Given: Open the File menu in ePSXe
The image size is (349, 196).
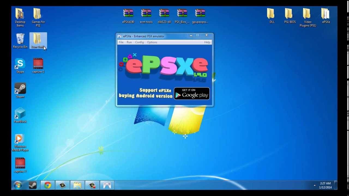Looking at the screenshot, I should [x=121, y=42].
